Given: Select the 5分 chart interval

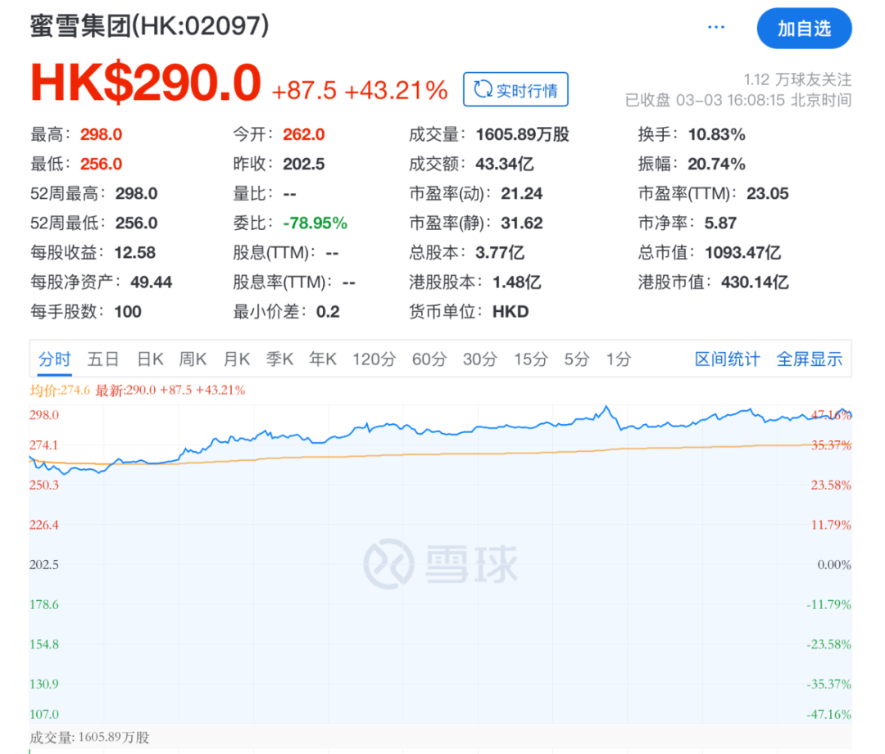Looking at the screenshot, I should tap(576, 359).
